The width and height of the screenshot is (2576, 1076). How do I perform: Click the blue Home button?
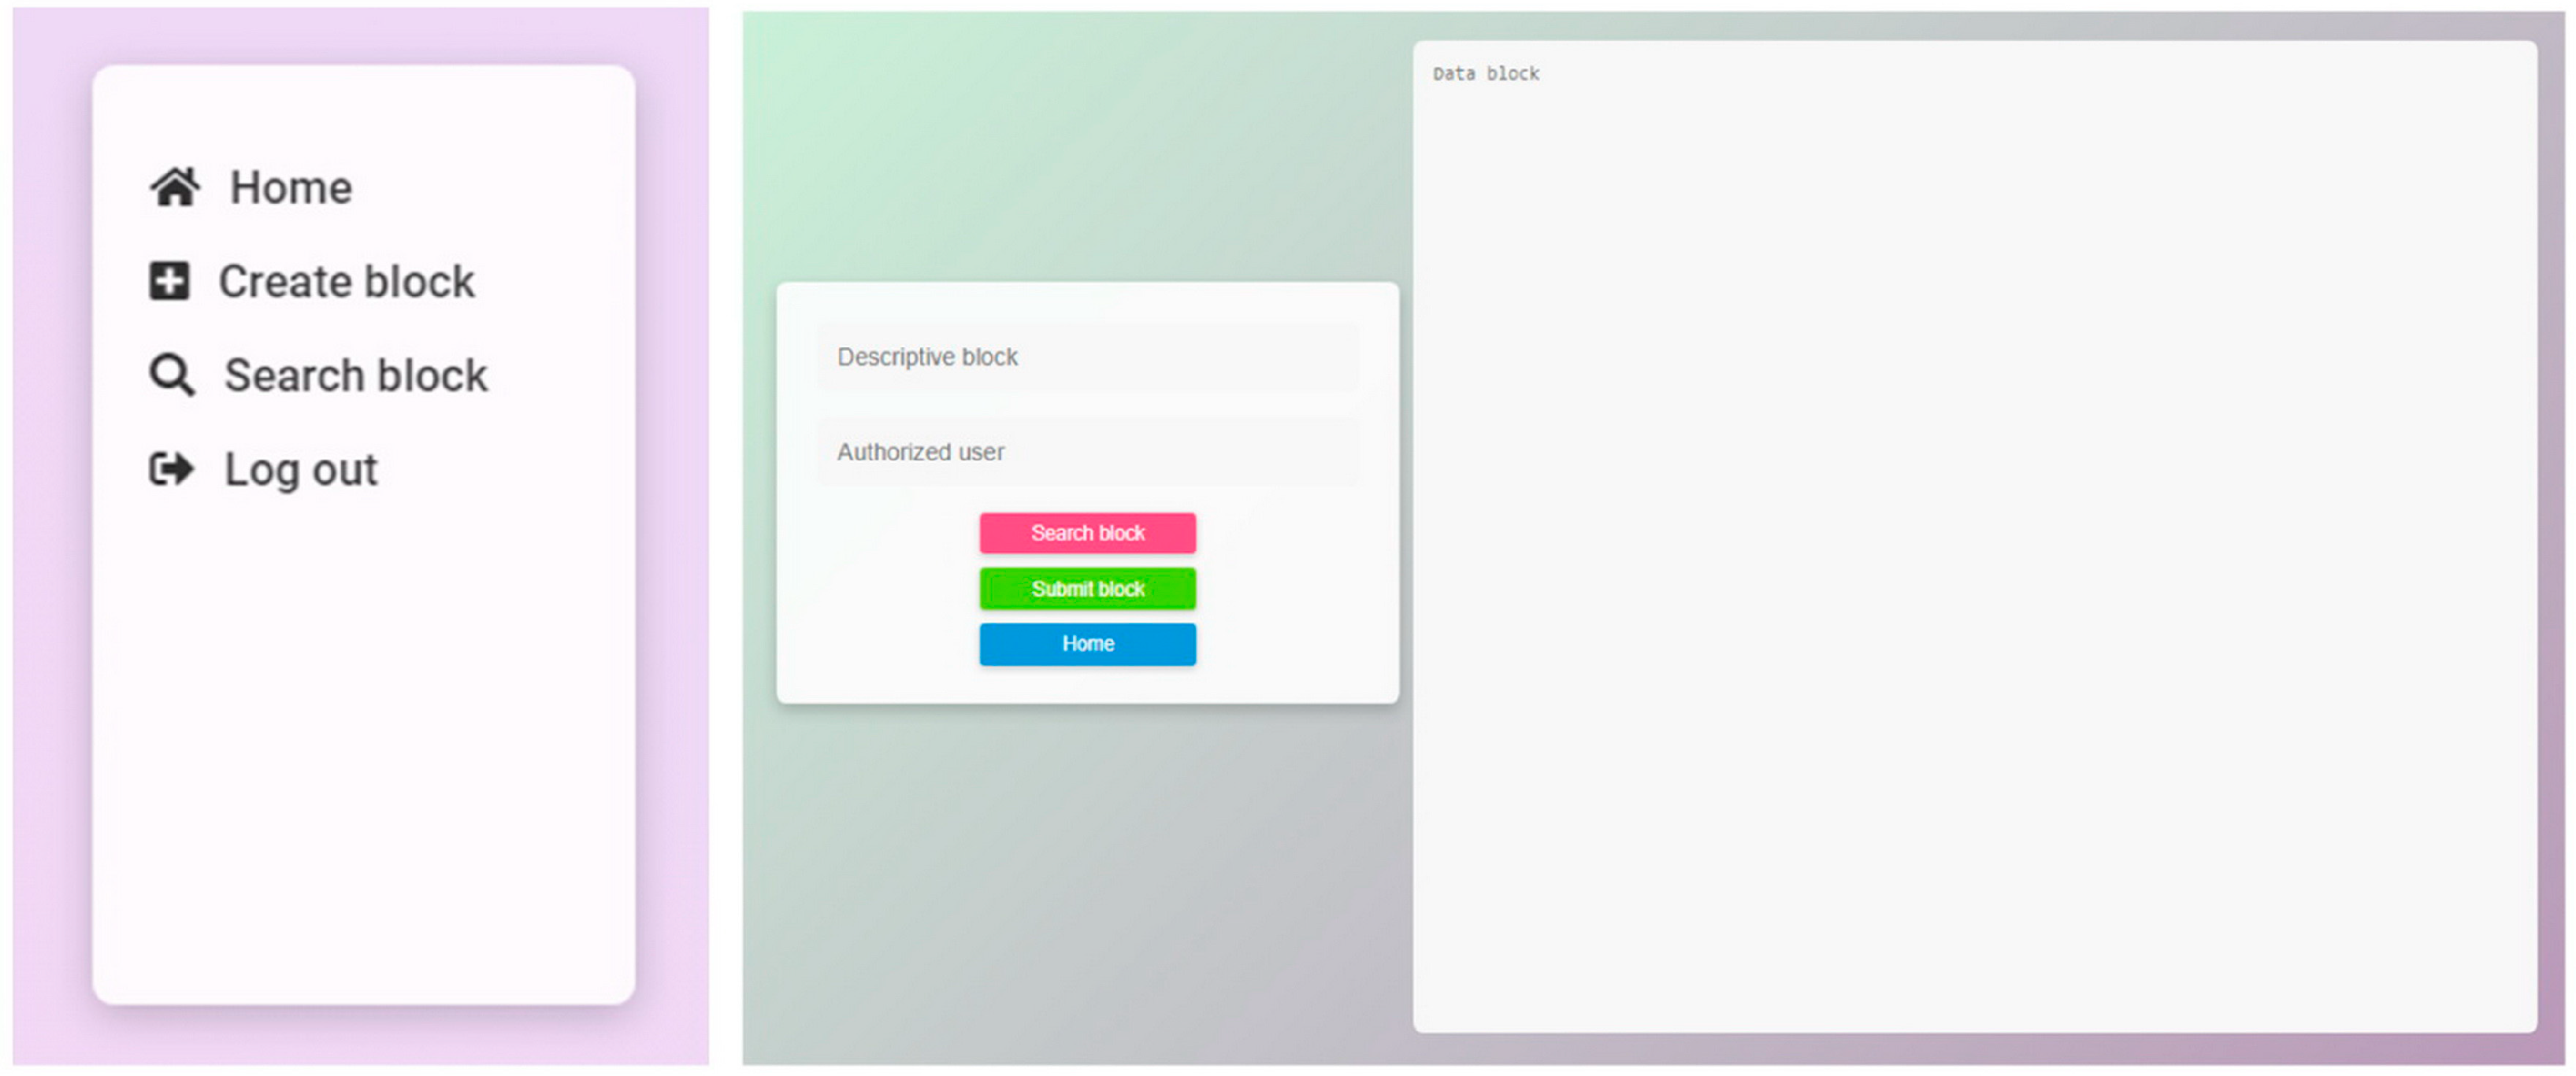[x=1088, y=643]
